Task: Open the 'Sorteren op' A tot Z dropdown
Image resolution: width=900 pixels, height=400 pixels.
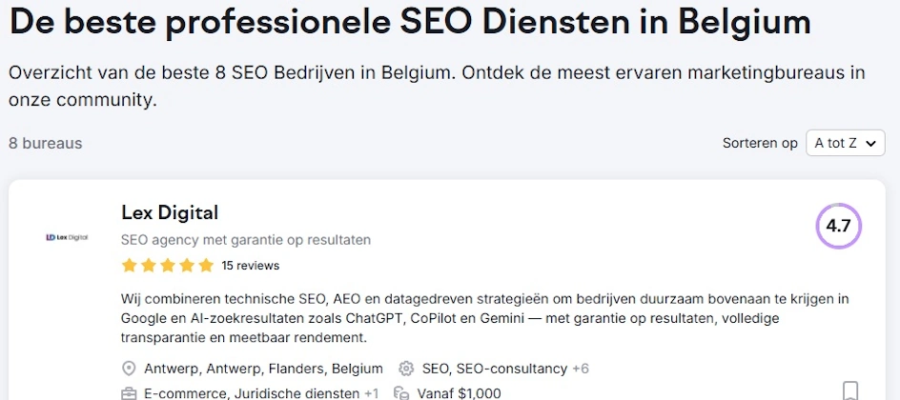Action: pyautogui.click(x=845, y=143)
